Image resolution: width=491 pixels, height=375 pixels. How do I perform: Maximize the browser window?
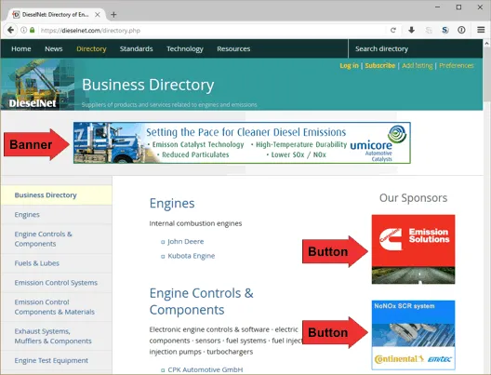pos(458,7)
